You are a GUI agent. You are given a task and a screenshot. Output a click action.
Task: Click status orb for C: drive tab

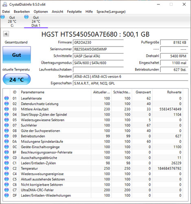coord(3,17)
